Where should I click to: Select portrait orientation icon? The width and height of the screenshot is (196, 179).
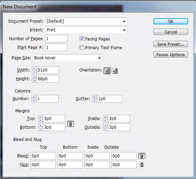click(107, 71)
